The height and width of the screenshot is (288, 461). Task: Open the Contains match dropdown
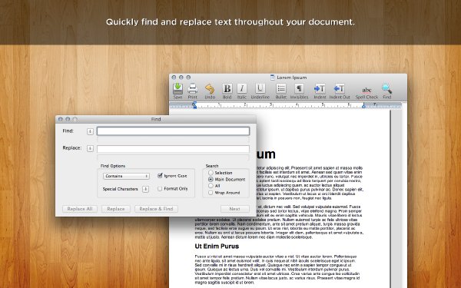coord(127,176)
